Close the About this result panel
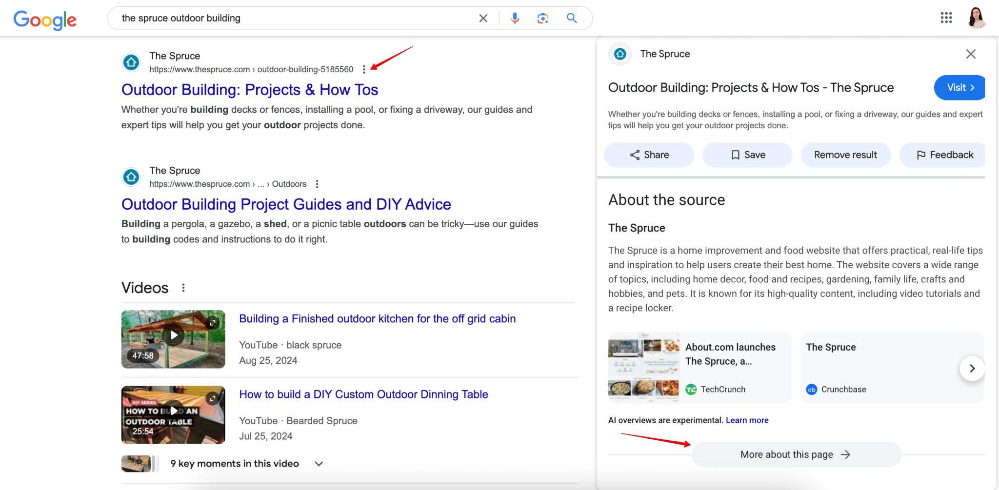999x490 pixels. pos(971,54)
